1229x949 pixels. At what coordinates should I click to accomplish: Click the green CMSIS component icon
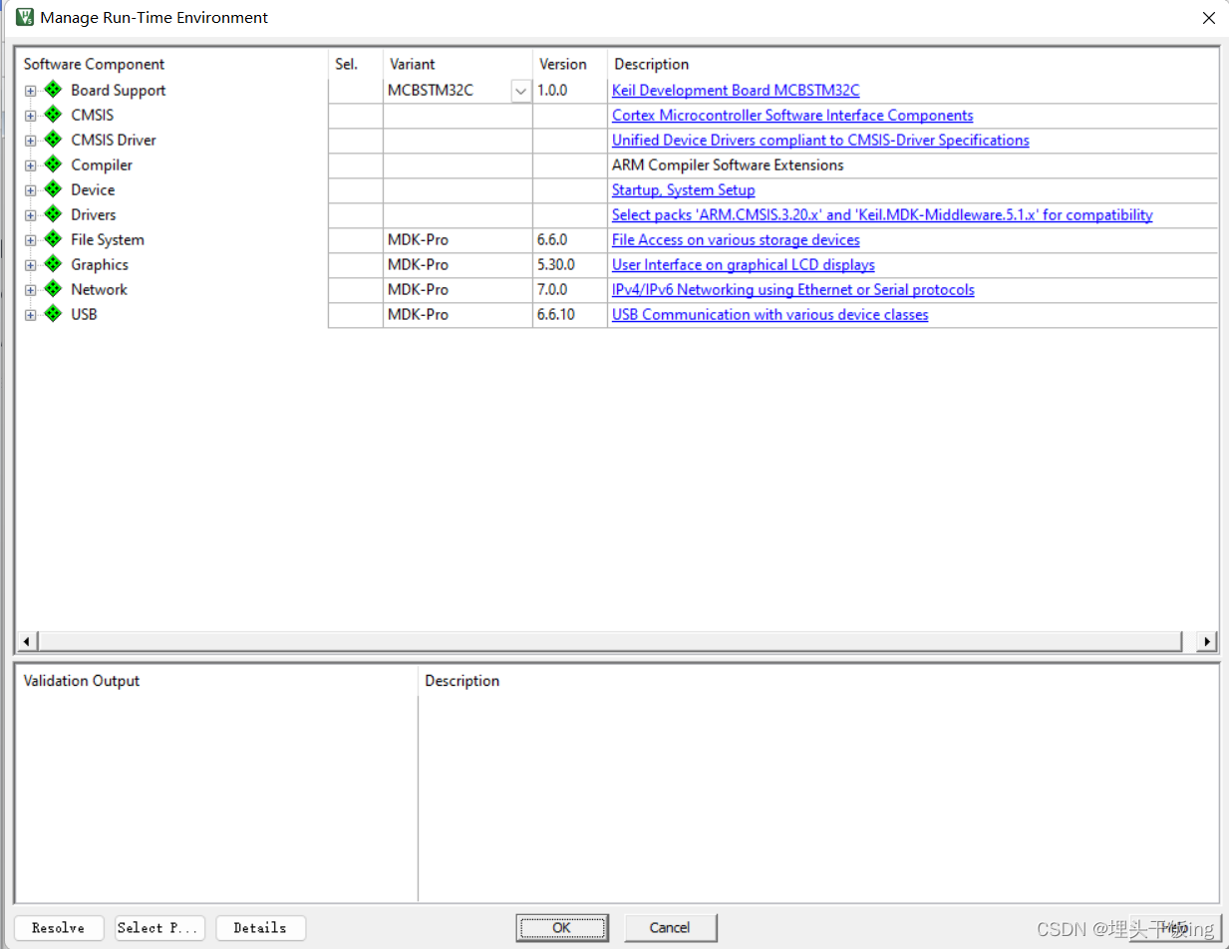(x=53, y=115)
